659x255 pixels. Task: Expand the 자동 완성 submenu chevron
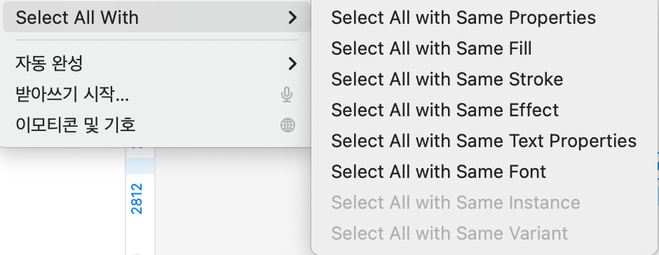coord(292,64)
